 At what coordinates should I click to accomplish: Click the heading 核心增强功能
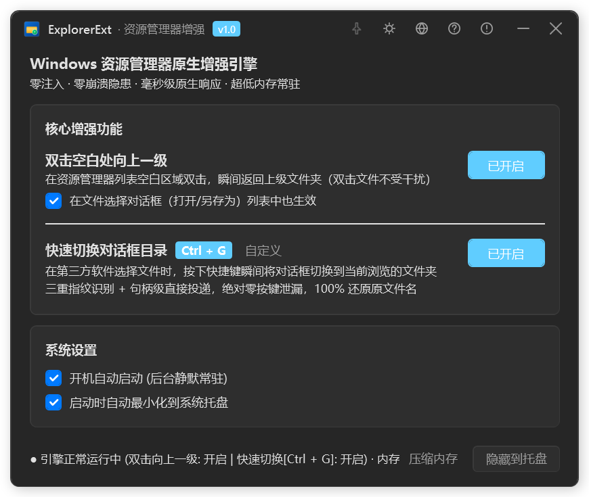pyautogui.click(x=84, y=129)
